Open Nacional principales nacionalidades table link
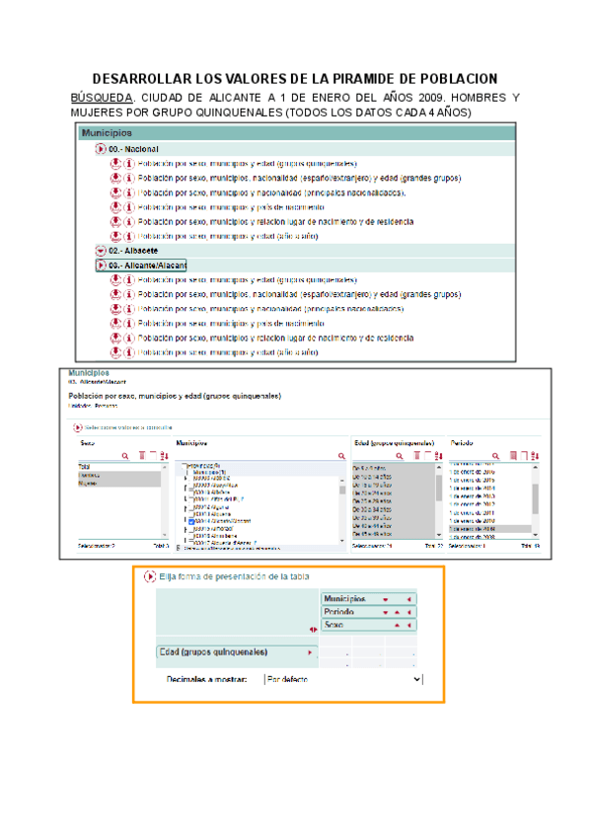Screen dimensions: 592x837 pyautogui.click(x=271, y=192)
